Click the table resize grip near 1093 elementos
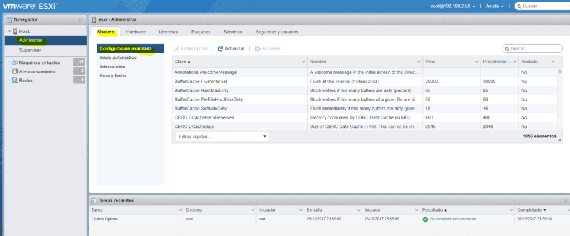The width and height of the screenshot is (570, 236). coord(560,140)
